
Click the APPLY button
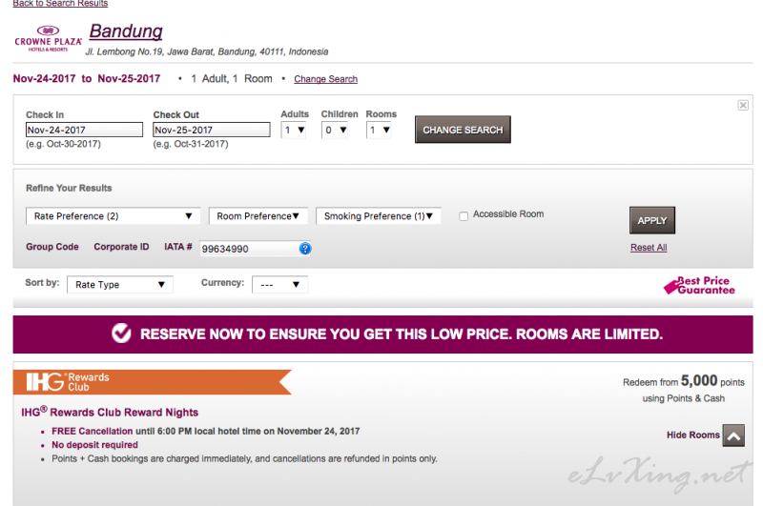(x=652, y=220)
